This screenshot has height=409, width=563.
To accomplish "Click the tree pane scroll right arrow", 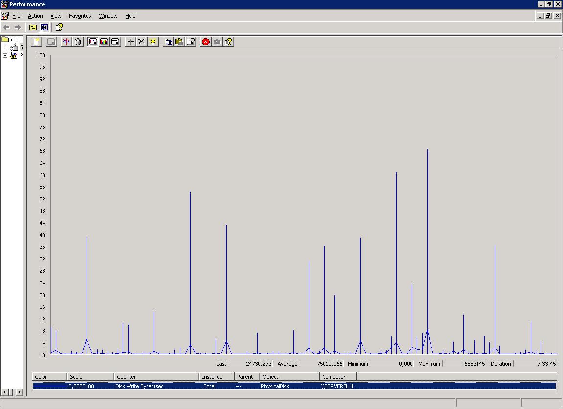I will [x=20, y=392].
